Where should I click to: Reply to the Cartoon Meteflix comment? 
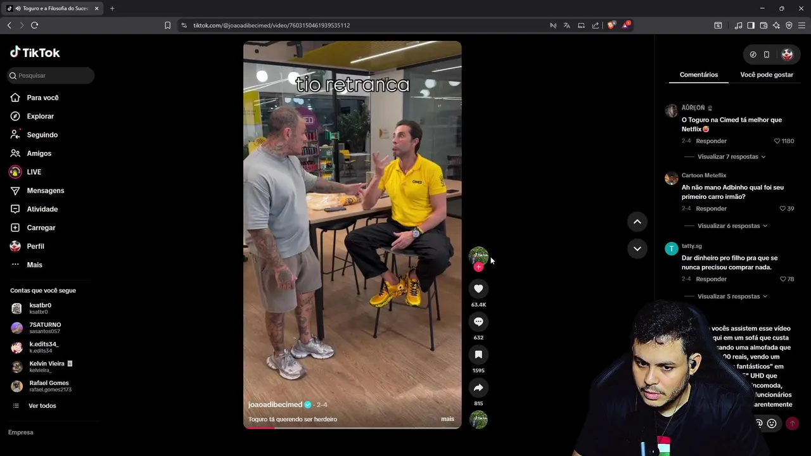coord(711,208)
